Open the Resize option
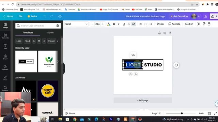This screenshot has height=122, width=218. 32,16
